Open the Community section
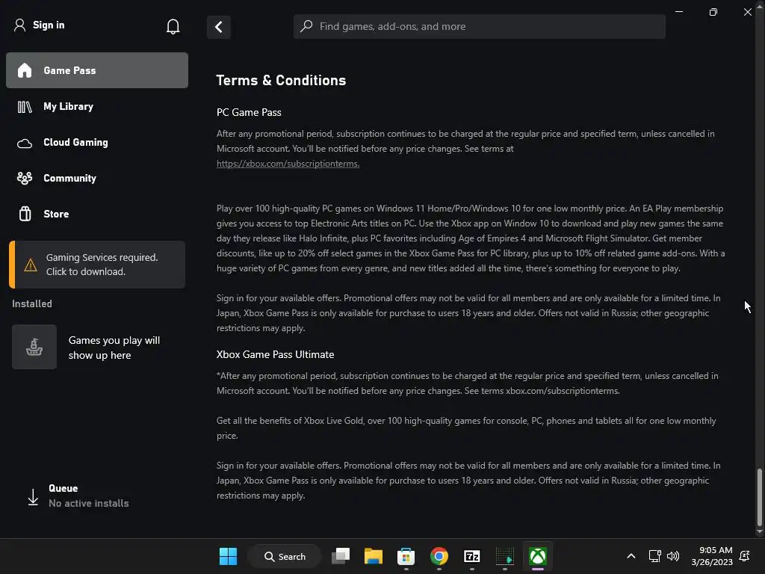765x574 pixels. [97, 178]
